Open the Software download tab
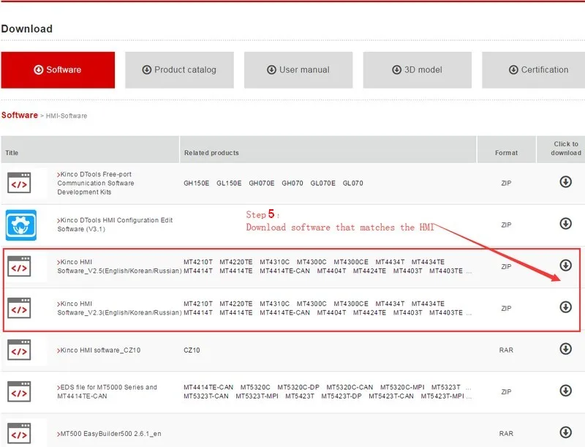The image size is (585, 447). point(58,70)
